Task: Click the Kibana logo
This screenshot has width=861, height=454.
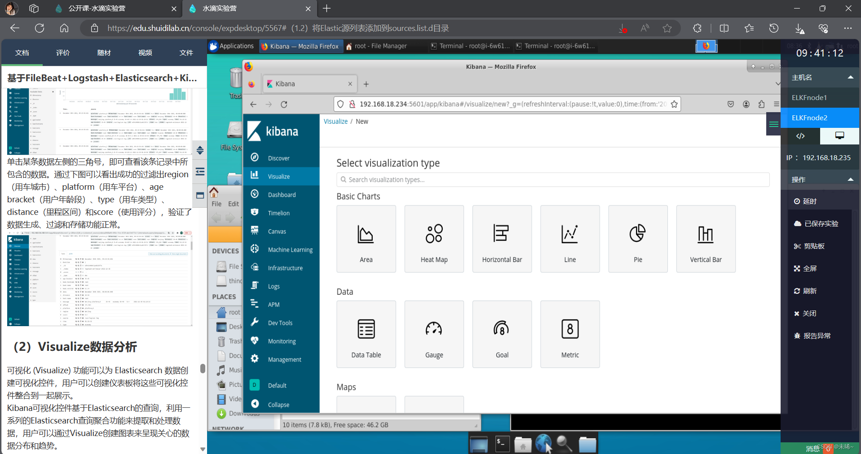Action: [273, 131]
